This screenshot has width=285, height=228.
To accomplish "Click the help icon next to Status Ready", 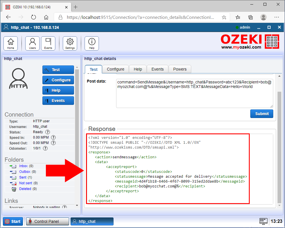I will [48, 132].
